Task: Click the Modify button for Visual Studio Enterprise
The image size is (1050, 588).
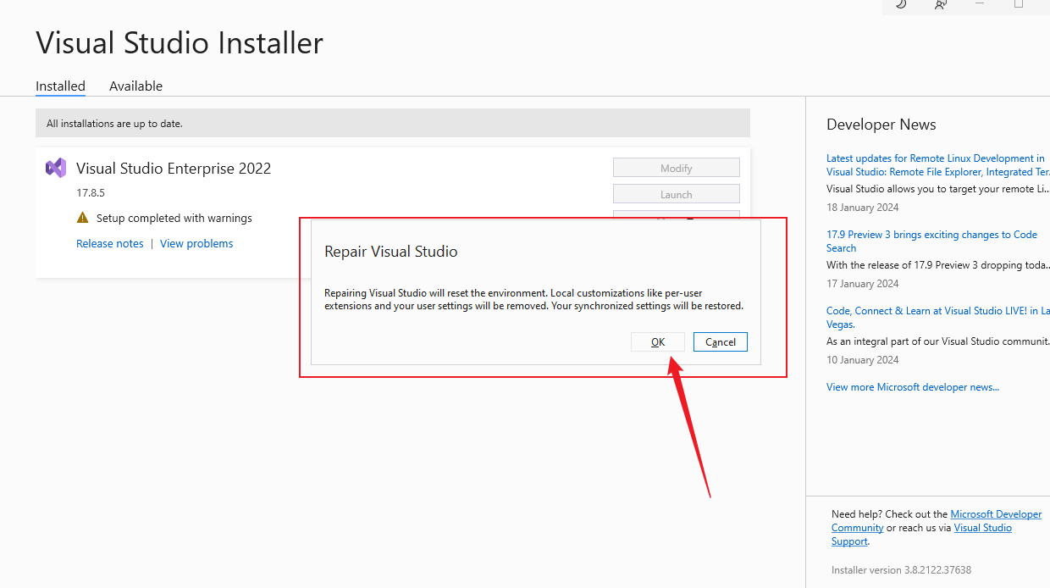Action: point(677,168)
